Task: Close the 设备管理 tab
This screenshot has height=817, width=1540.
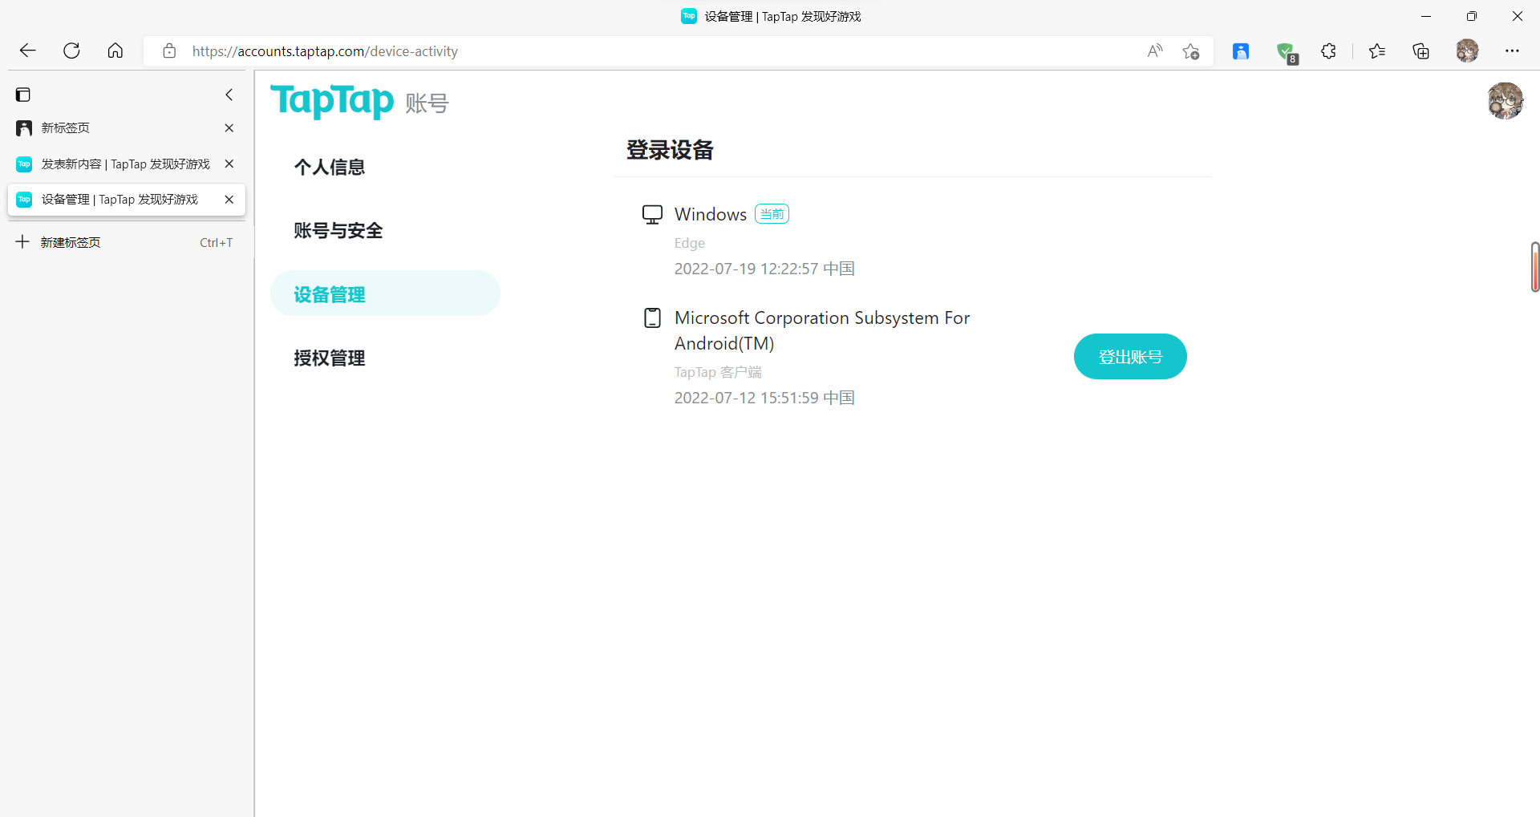Action: tap(229, 200)
